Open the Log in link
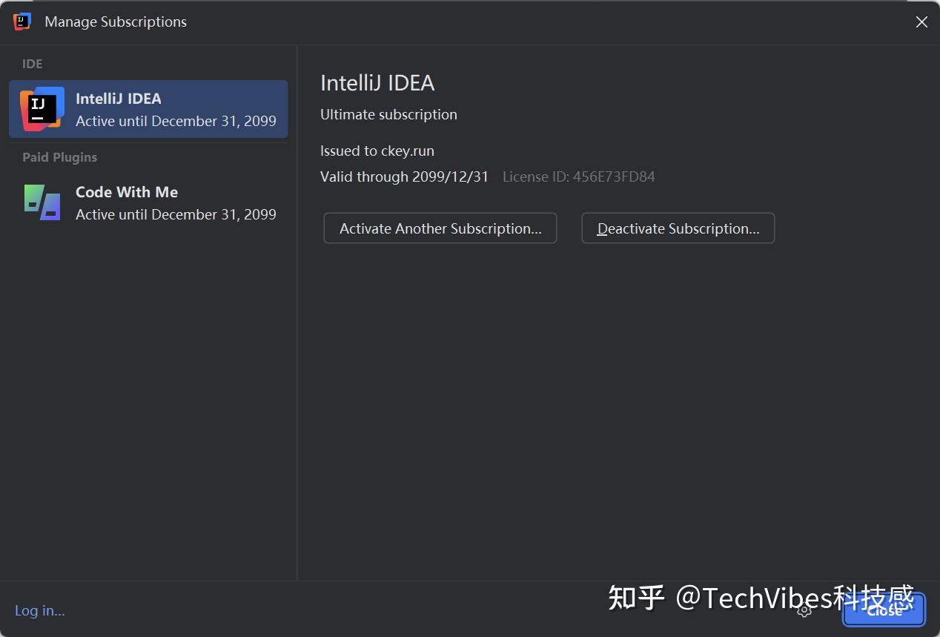Screen dimensions: 940x637 click(40, 611)
